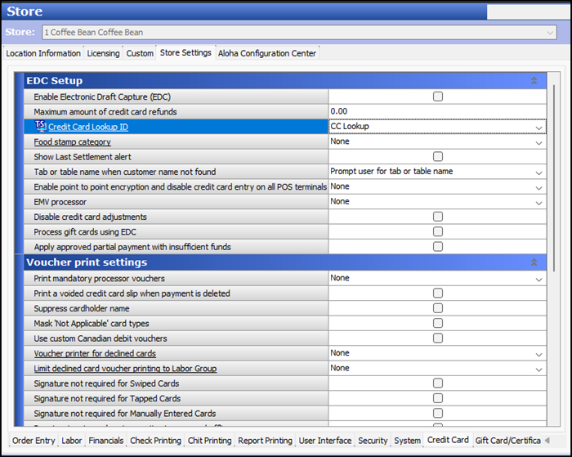Viewport: 572px width, 457px height.
Task: Open the EMV processor dropdown
Action: click(538, 202)
